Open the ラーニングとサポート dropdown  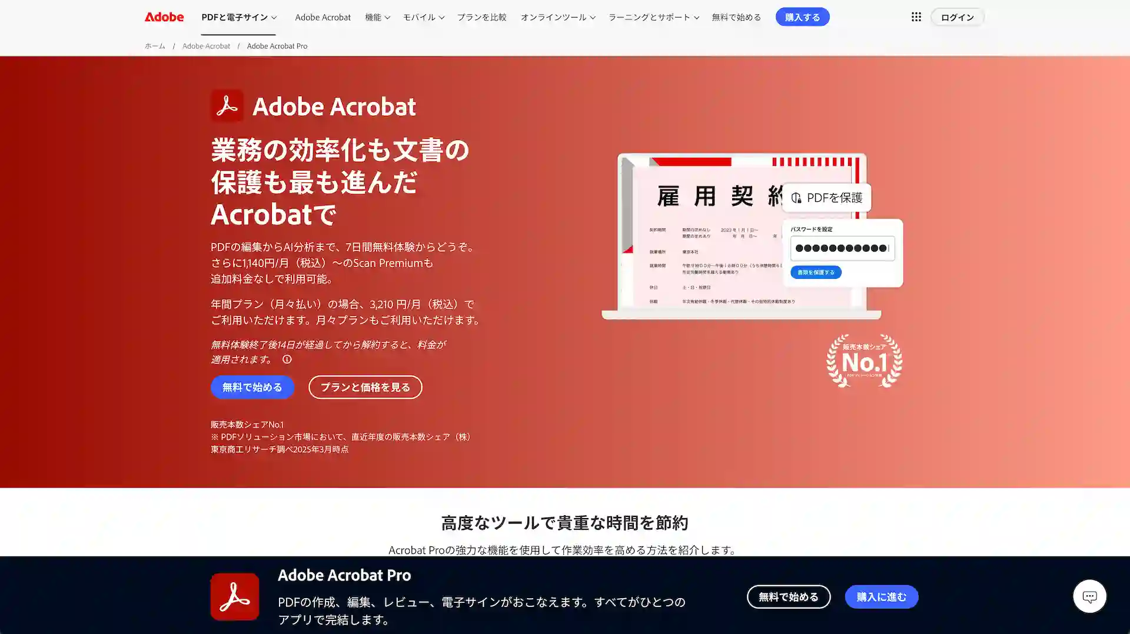point(653,17)
